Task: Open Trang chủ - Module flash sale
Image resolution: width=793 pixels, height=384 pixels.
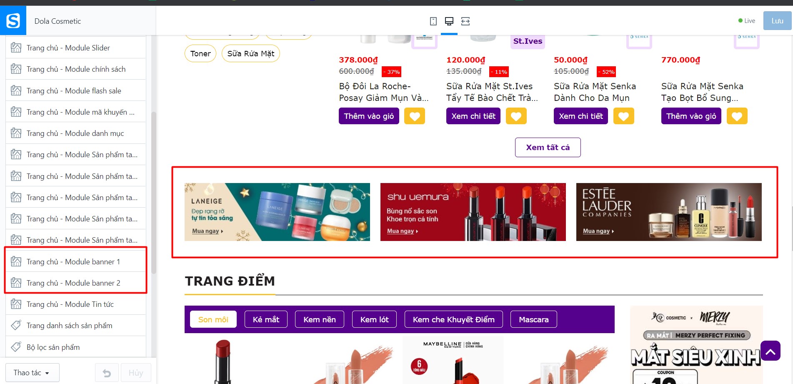Action: point(76,90)
